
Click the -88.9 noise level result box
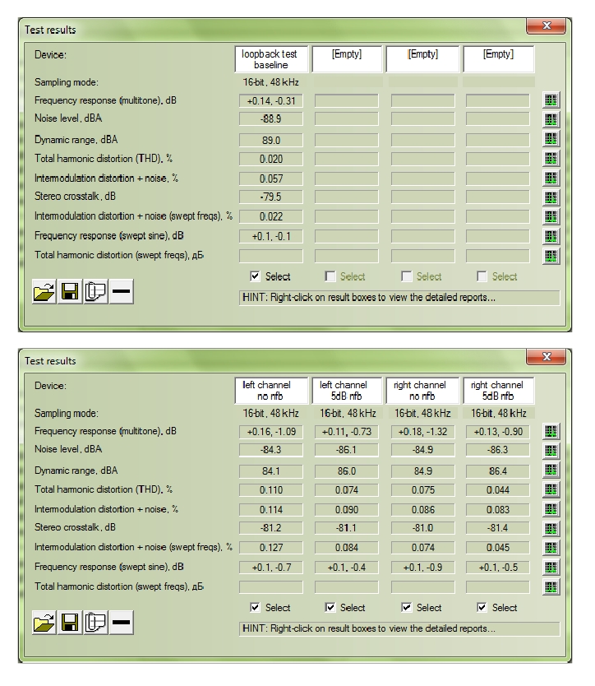(x=271, y=119)
